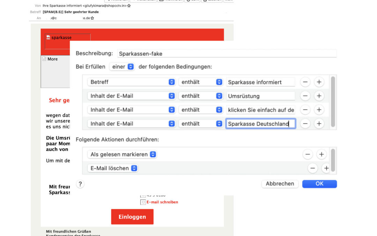Star the sender address in the Von line
This screenshot has height=236, width=377.
[129, 6]
